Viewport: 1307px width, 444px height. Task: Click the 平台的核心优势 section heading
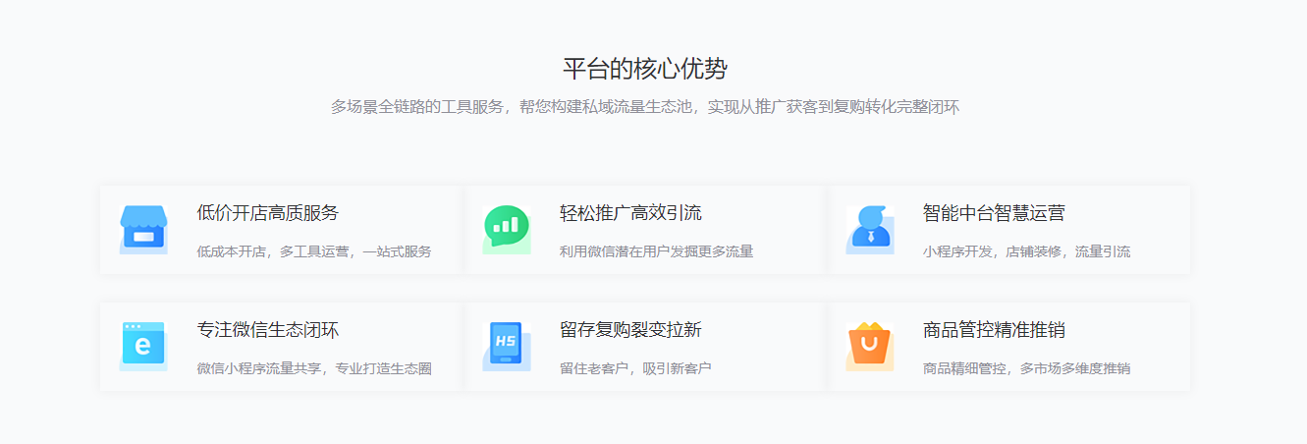pyautogui.click(x=645, y=70)
